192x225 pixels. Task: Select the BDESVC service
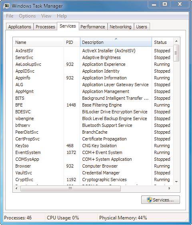tap(93, 112)
